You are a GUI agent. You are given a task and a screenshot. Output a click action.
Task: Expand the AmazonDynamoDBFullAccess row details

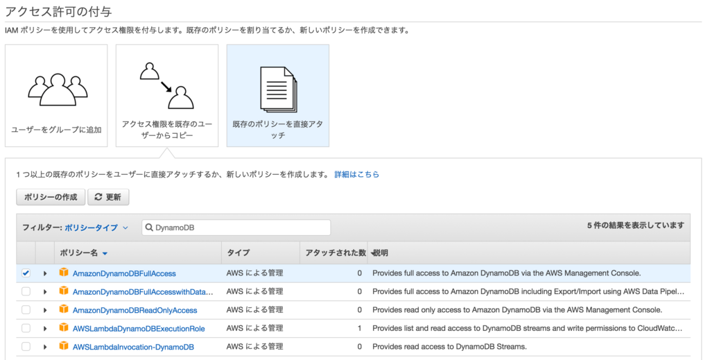point(45,273)
